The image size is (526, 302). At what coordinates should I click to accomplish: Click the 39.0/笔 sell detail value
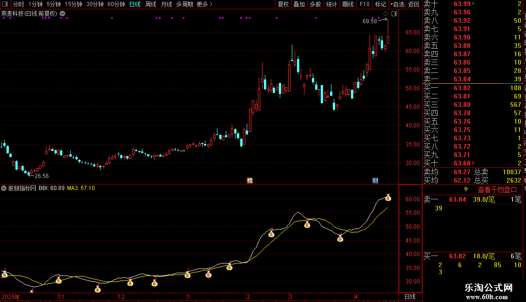click(484, 199)
